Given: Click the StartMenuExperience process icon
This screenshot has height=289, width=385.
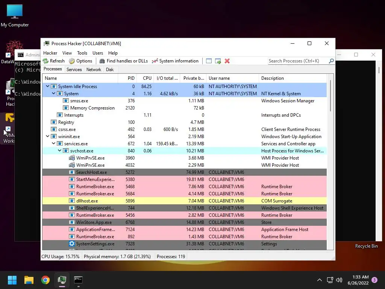Looking at the screenshot, I should click(72, 179).
